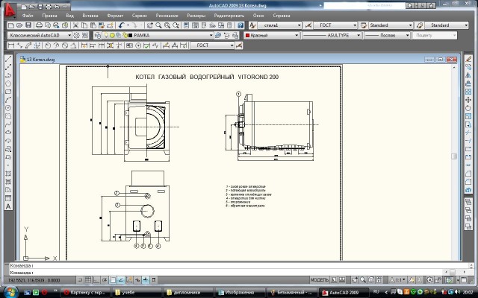Open the Layer Properties Manager icon
The width and height of the screenshot is (478, 298).
98,36
